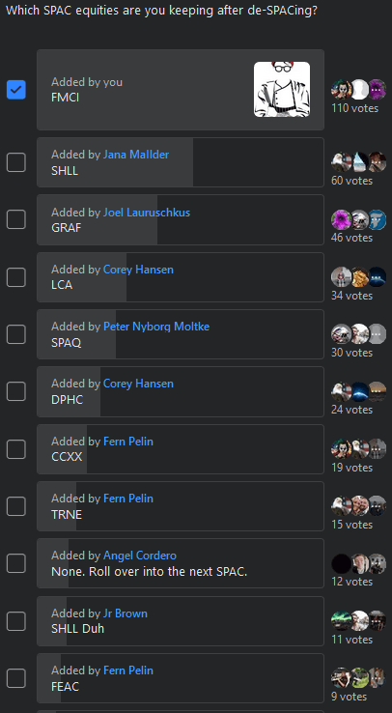
Task: Open the cartoon image thumbnail on FMCI option
Action: coord(282,90)
